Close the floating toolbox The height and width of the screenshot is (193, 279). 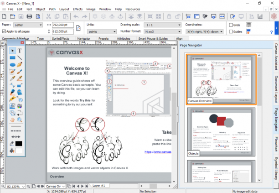coord(22,43)
